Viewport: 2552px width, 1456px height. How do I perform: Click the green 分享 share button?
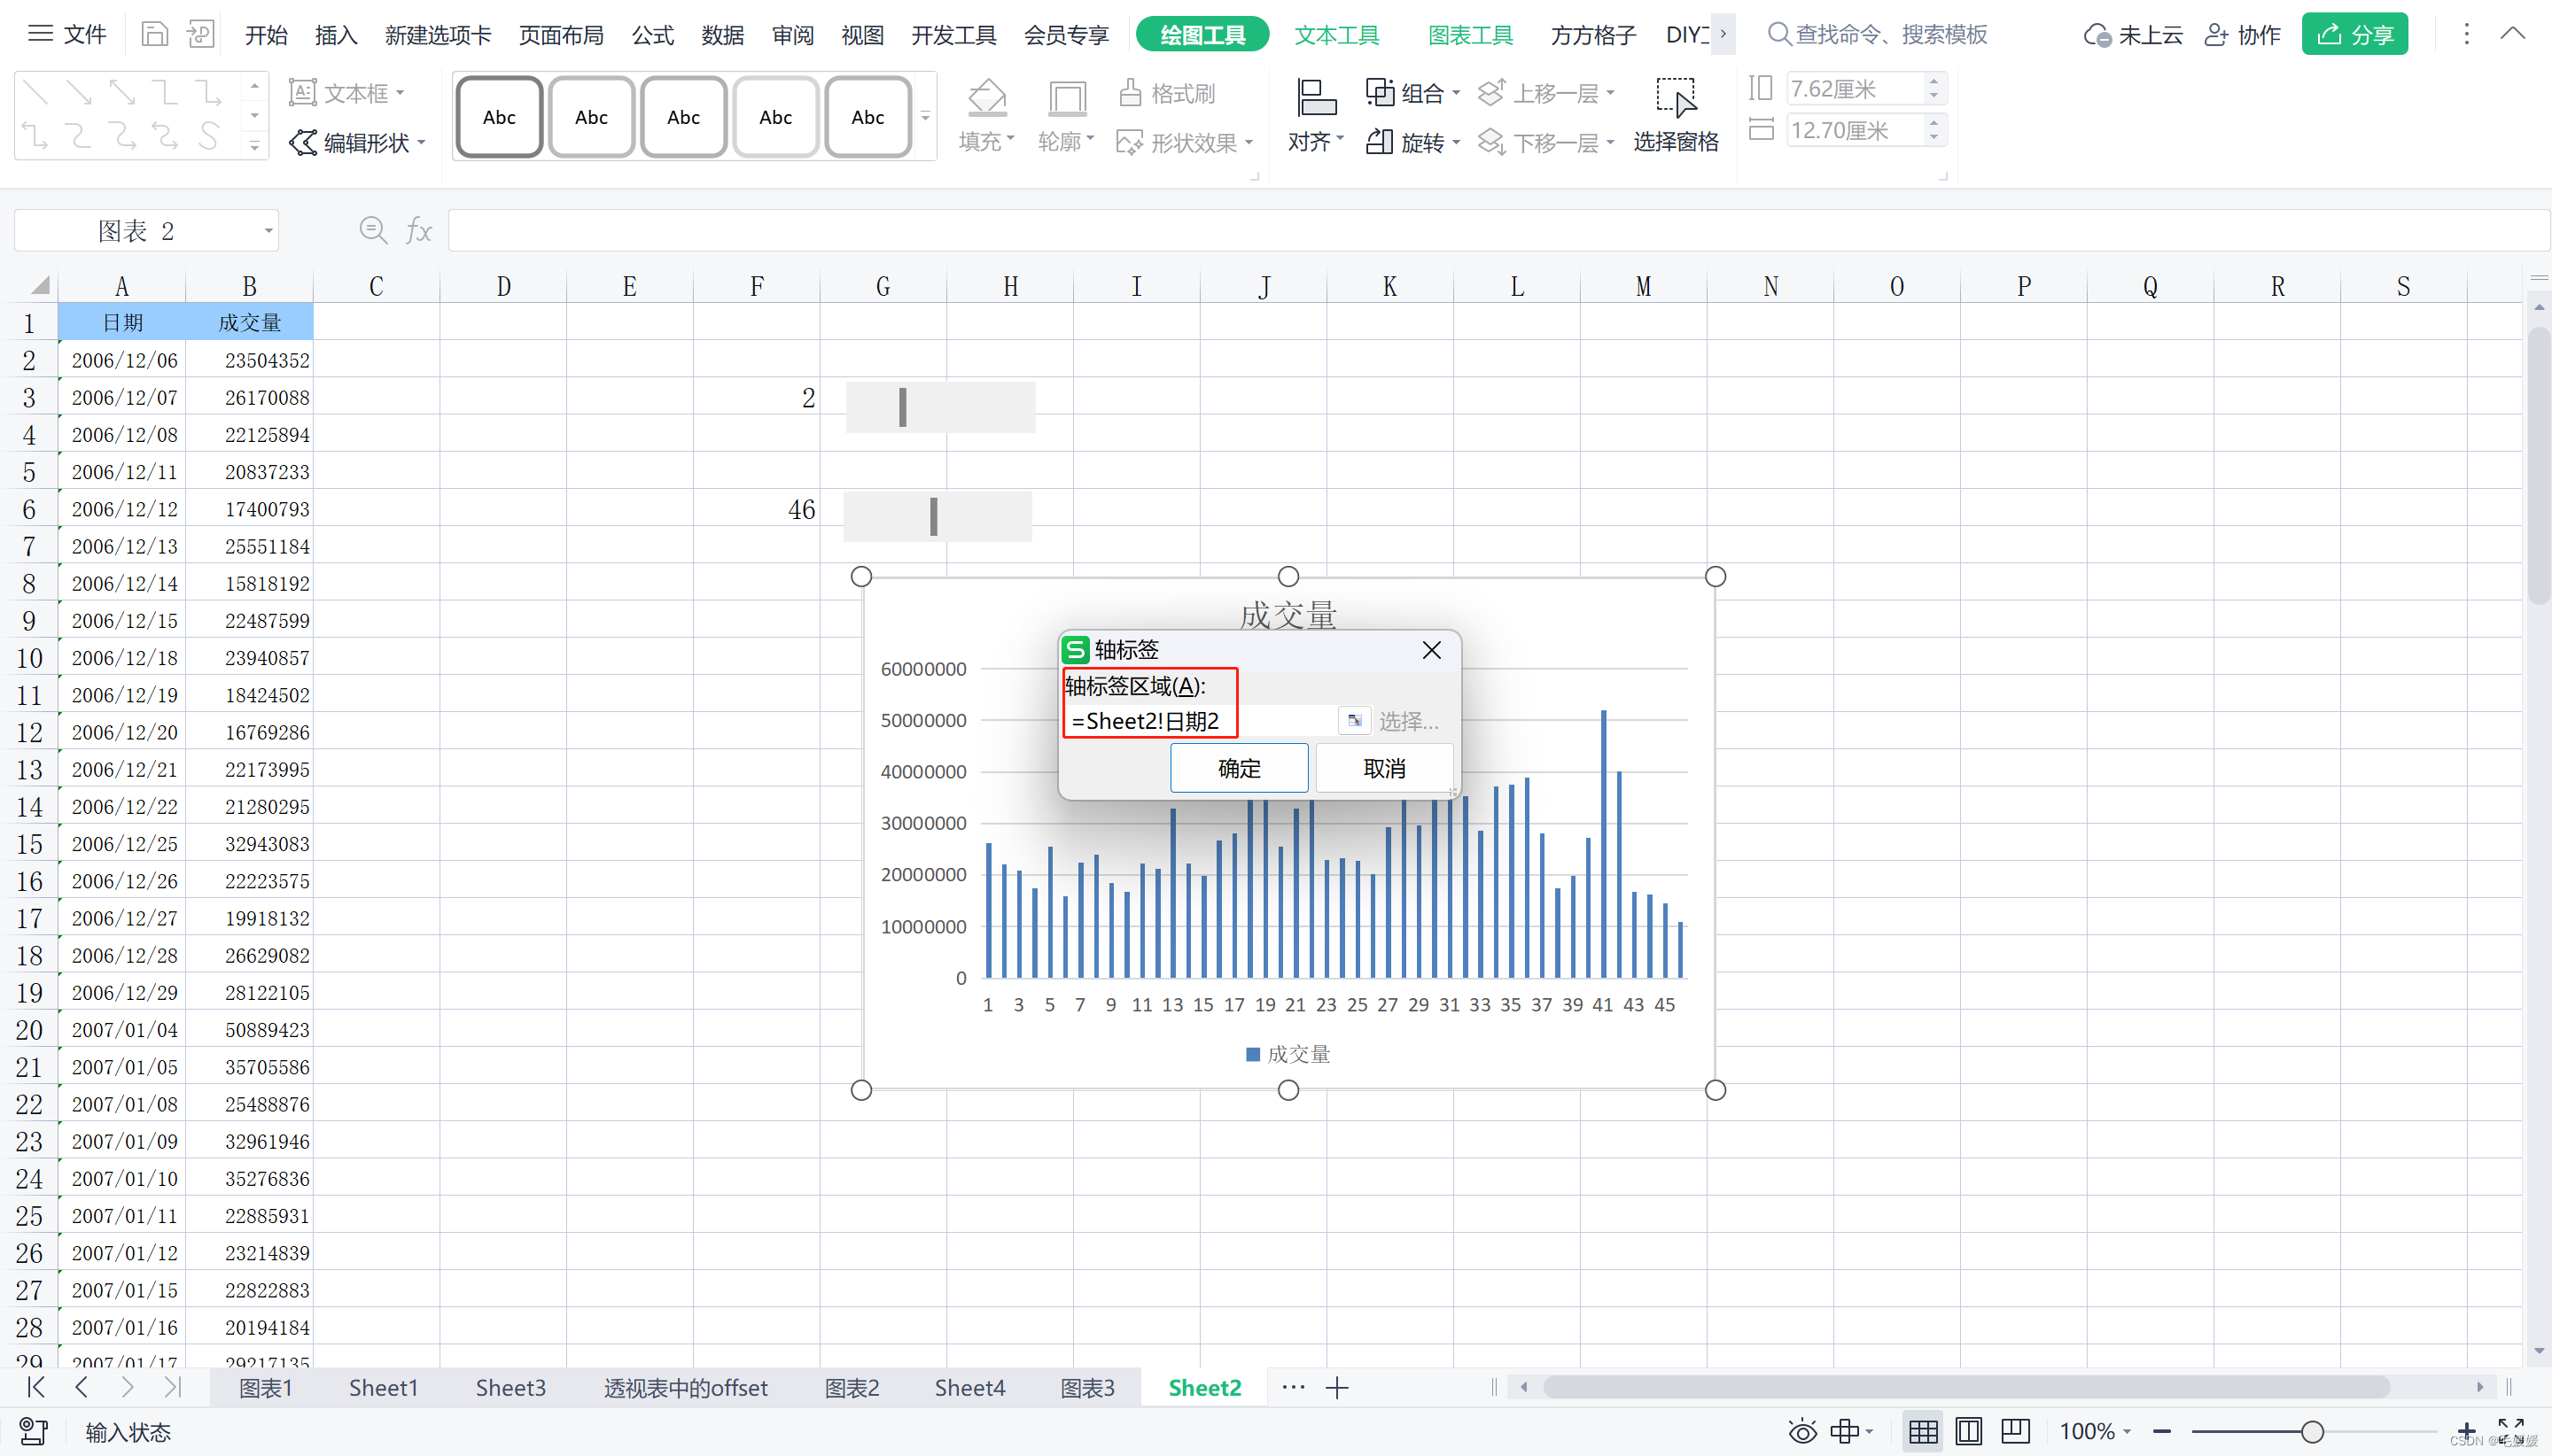pos(2354,34)
